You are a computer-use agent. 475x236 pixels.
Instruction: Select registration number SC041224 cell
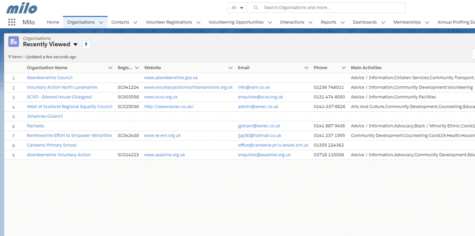click(x=128, y=87)
